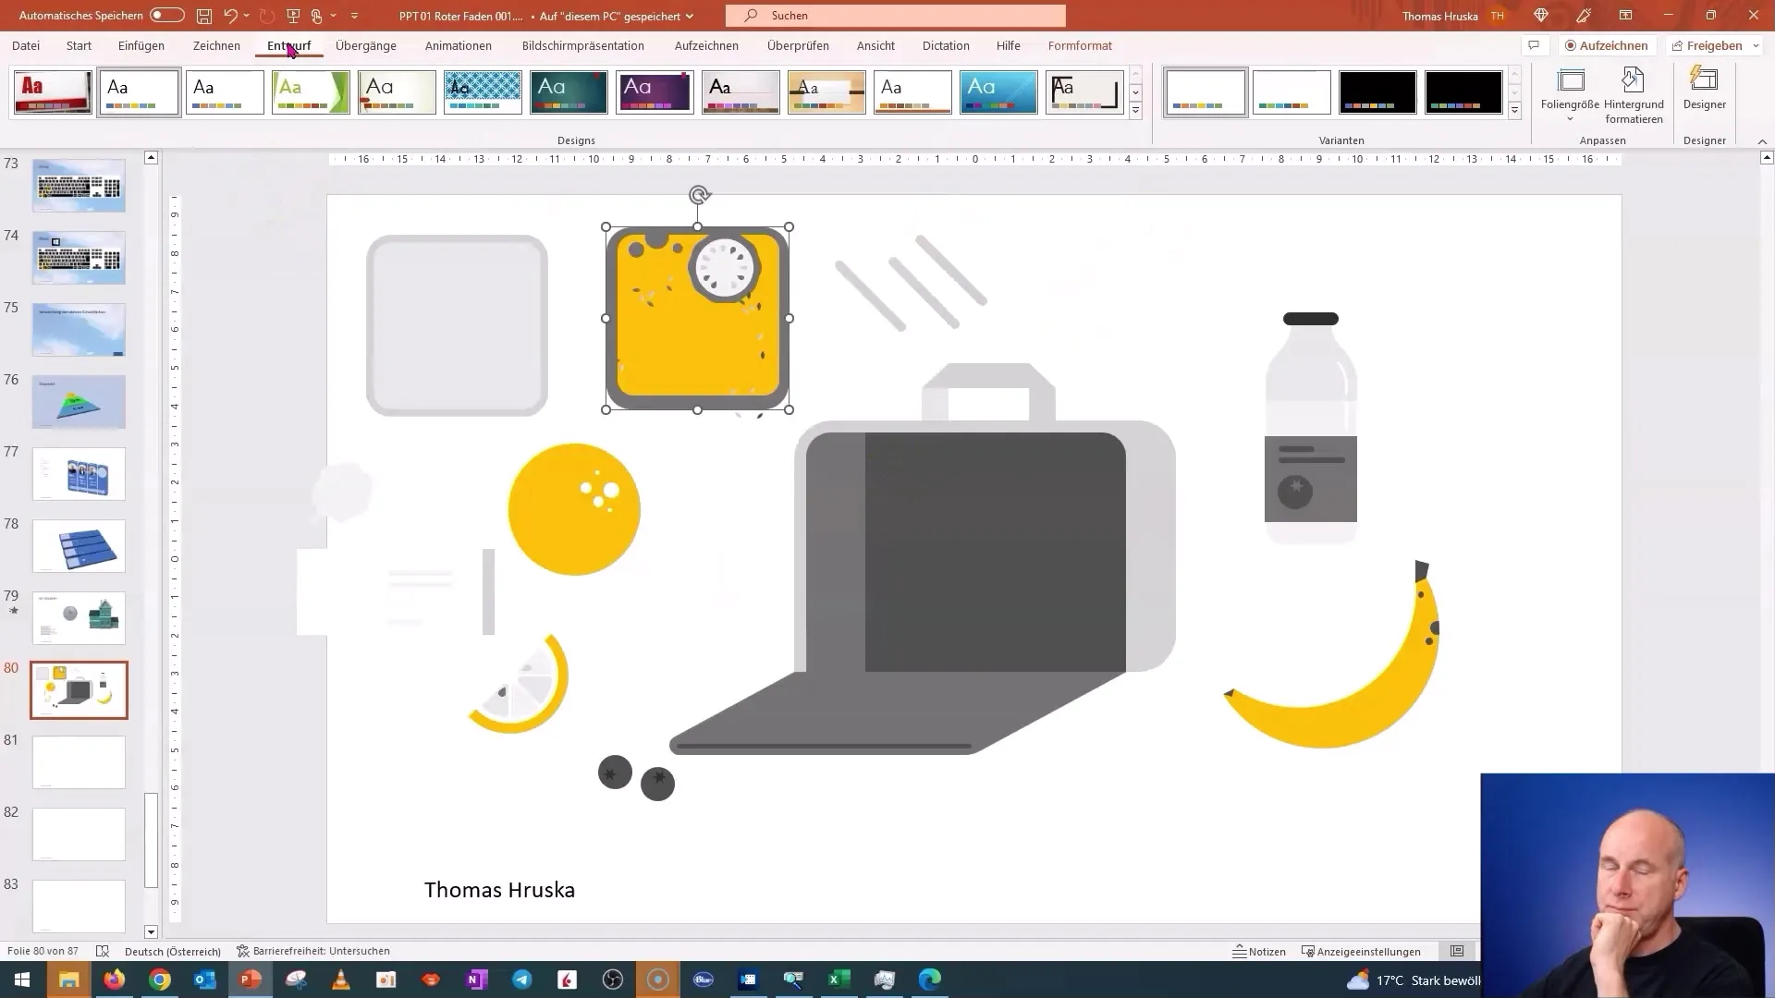
Task: Click the Normal view icon in status bar
Action: click(1457, 951)
